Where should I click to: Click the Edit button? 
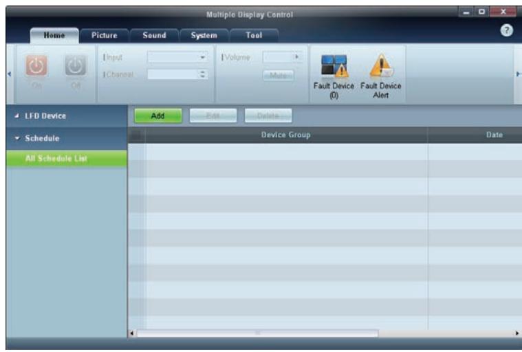point(213,115)
